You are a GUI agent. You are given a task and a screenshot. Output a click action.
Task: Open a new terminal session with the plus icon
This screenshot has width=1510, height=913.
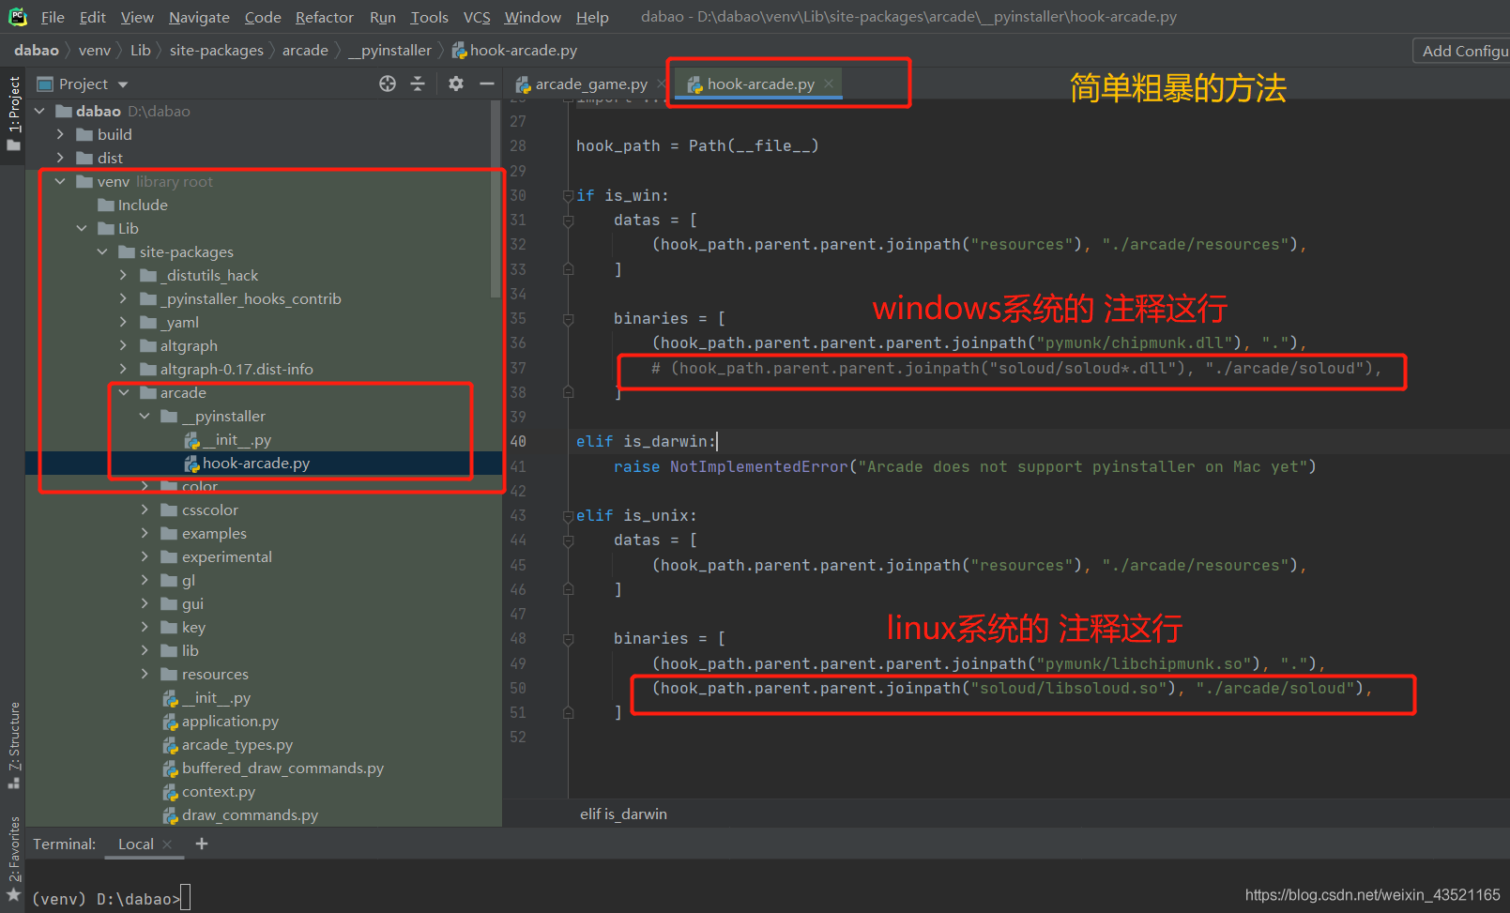pyautogui.click(x=202, y=844)
